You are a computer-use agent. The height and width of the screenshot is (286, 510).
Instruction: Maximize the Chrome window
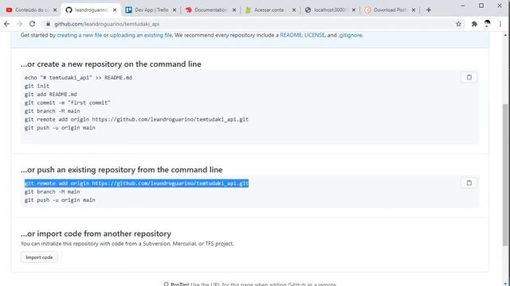pos(481,6)
